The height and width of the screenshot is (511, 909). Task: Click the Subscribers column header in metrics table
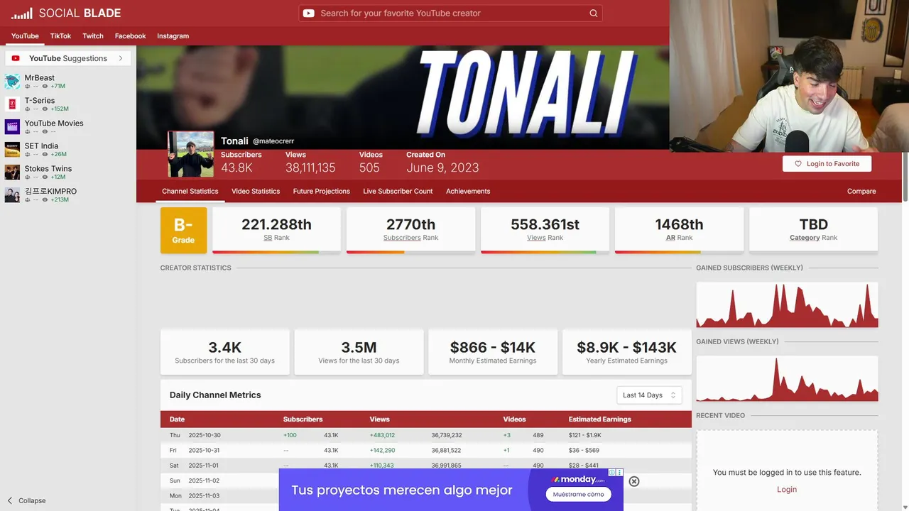(x=303, y=419)
